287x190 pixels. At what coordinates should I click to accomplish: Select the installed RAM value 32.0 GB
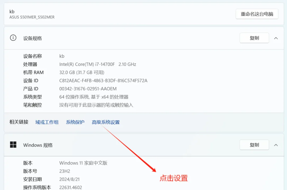point(82,72)
